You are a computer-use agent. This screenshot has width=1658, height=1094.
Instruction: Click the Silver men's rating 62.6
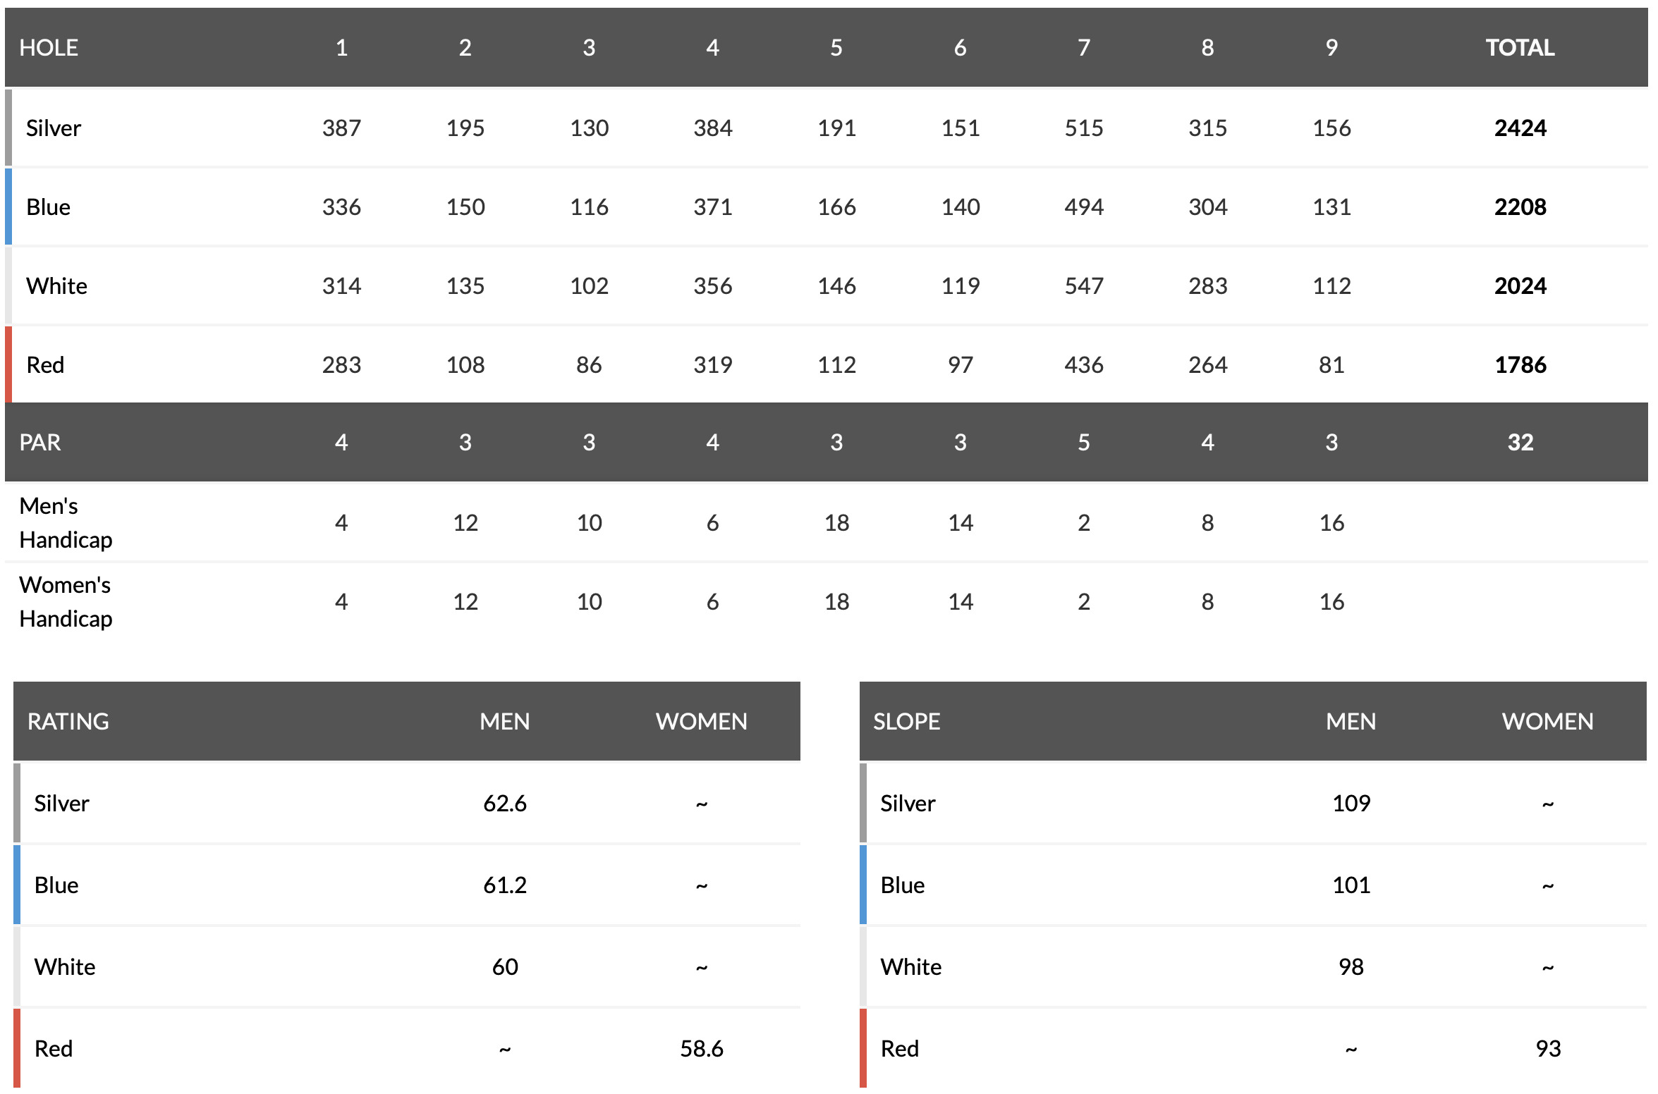pos(505,804)
